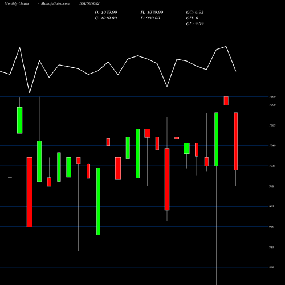Image resolution: width=285 pixels, height=285 pixels.
Task: Click the Monthly Charts title text
Action: 17,3
